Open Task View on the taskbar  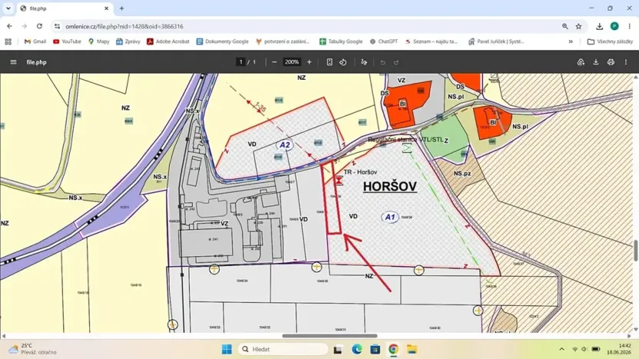(338, 349)
